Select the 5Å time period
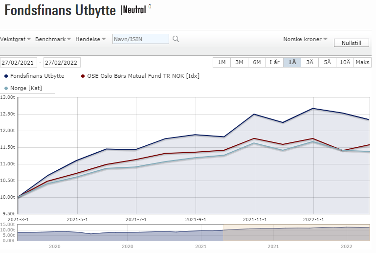 click(327, 63)
